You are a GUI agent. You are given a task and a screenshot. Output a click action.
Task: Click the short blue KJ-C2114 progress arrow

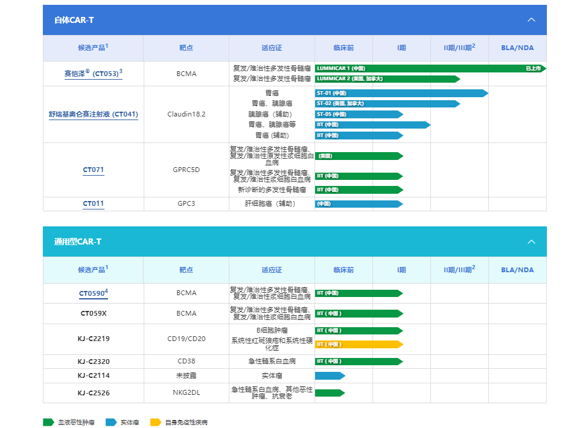click(x=330, y=375)
